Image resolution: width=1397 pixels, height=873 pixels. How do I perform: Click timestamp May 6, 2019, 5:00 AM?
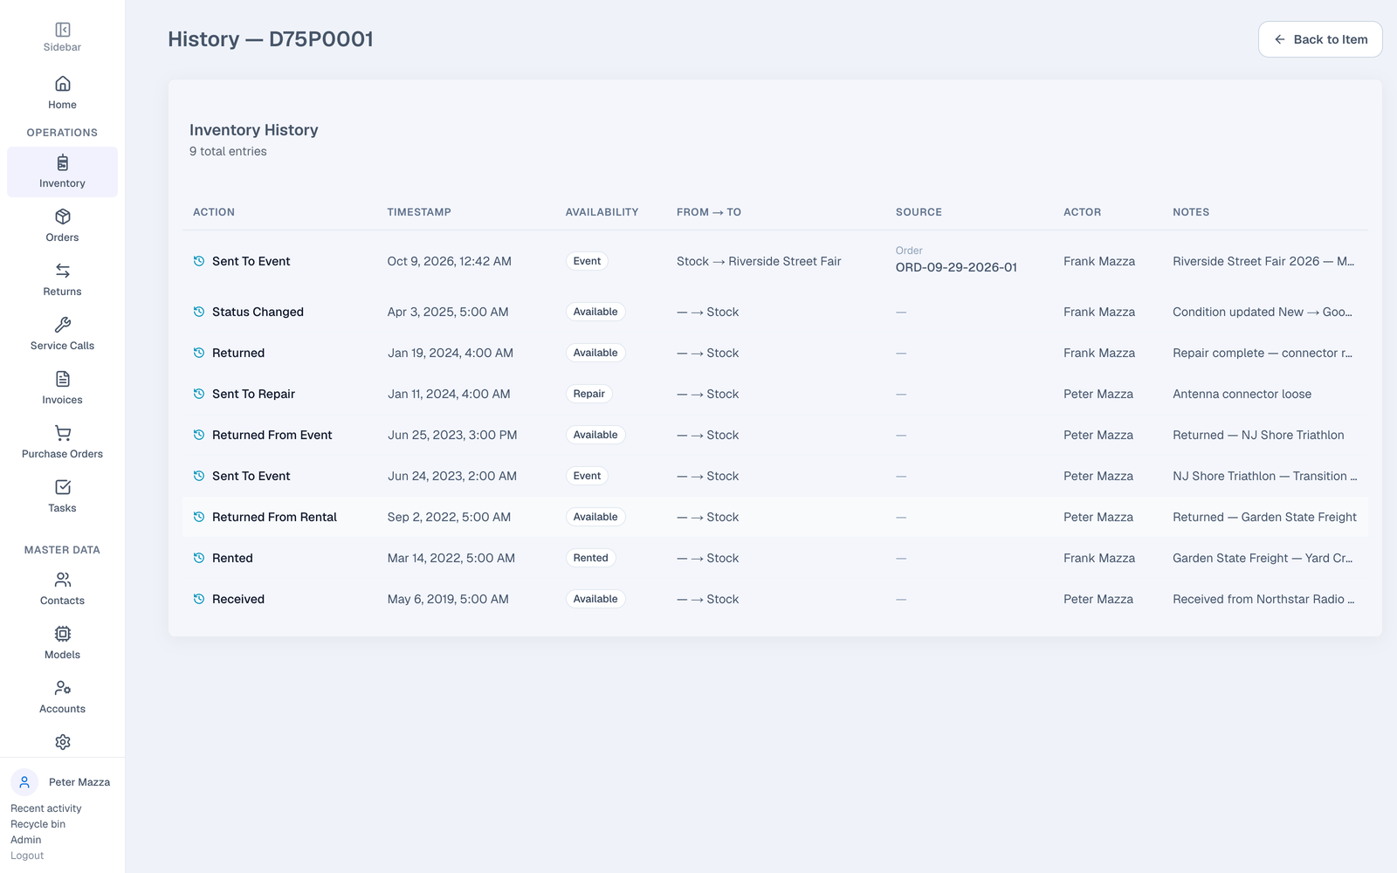(x=448, y=599)
